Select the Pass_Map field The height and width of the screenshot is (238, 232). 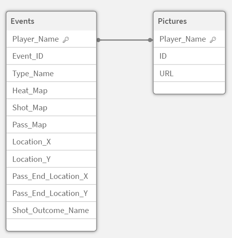tap(51, 125)
